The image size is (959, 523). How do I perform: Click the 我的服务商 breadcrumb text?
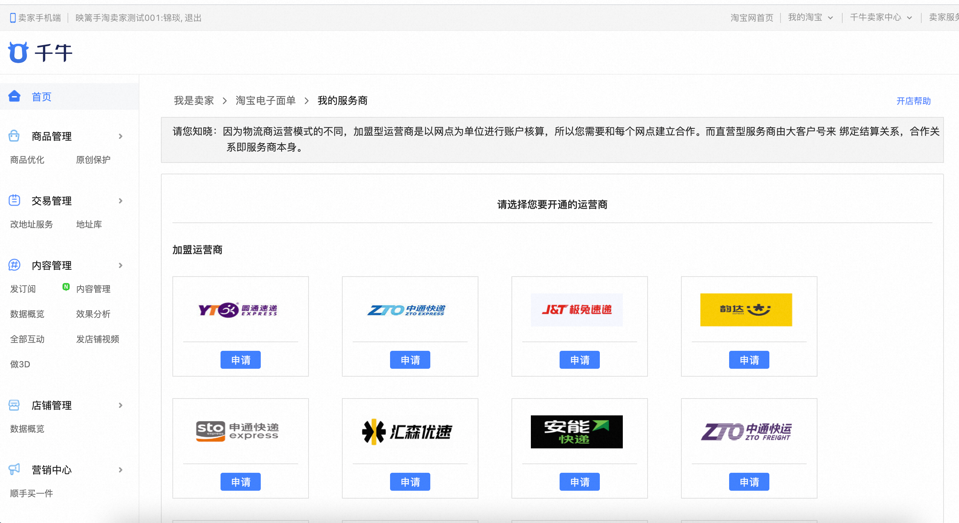tap(342, 100)
